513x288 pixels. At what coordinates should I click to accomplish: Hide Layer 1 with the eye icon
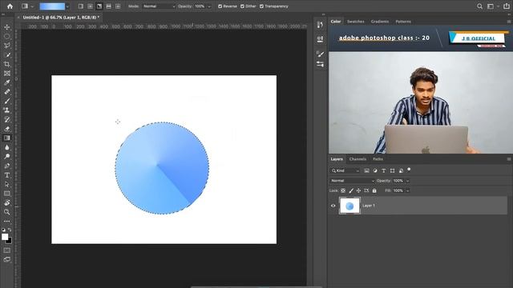pos(333,206)
